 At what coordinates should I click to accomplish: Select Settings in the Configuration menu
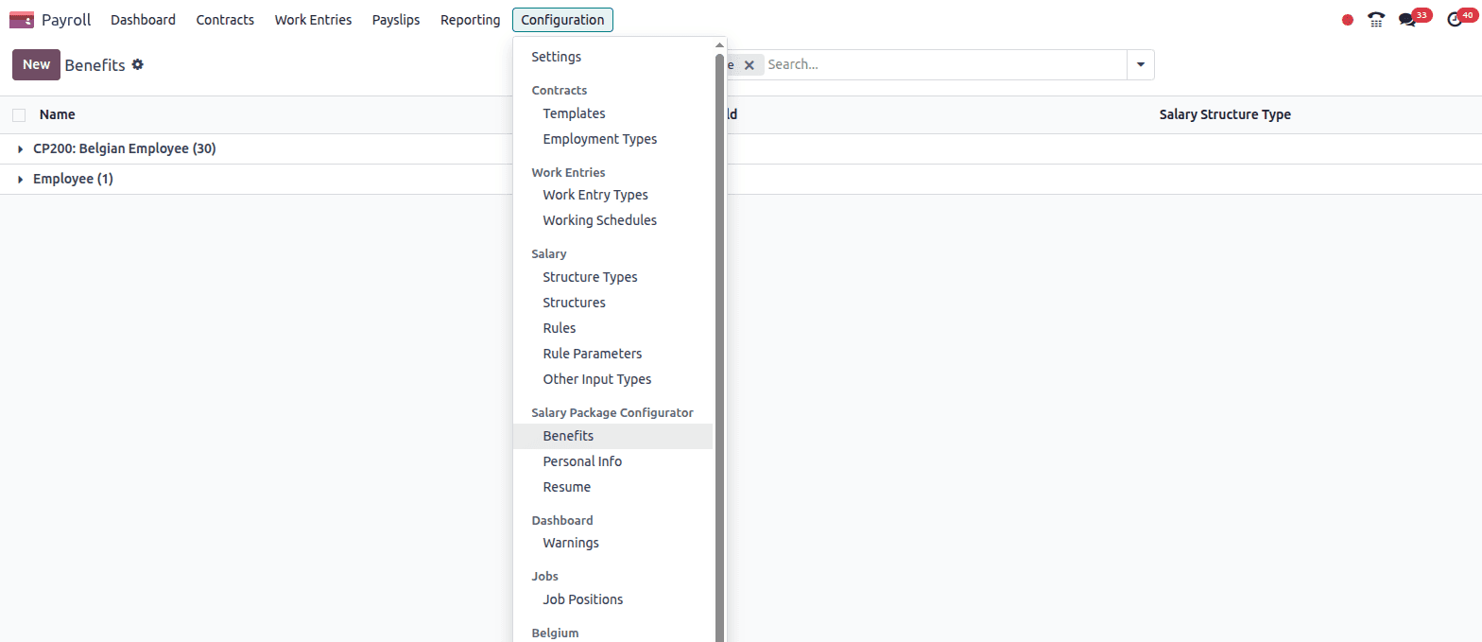[612, 57]
